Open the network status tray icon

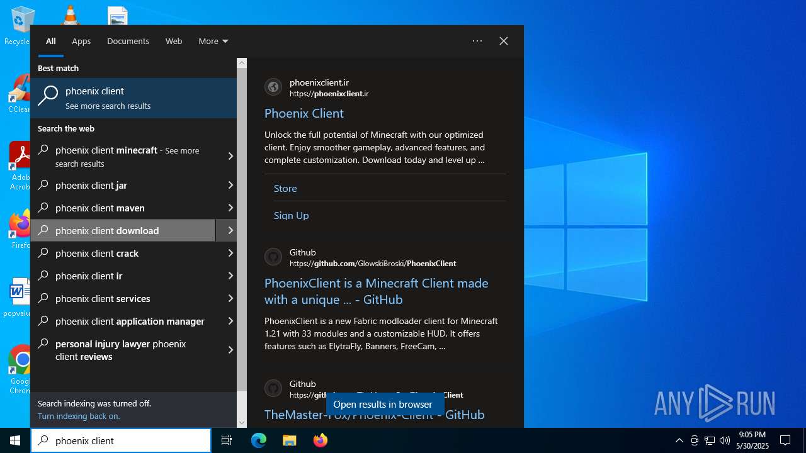(710, 440)
